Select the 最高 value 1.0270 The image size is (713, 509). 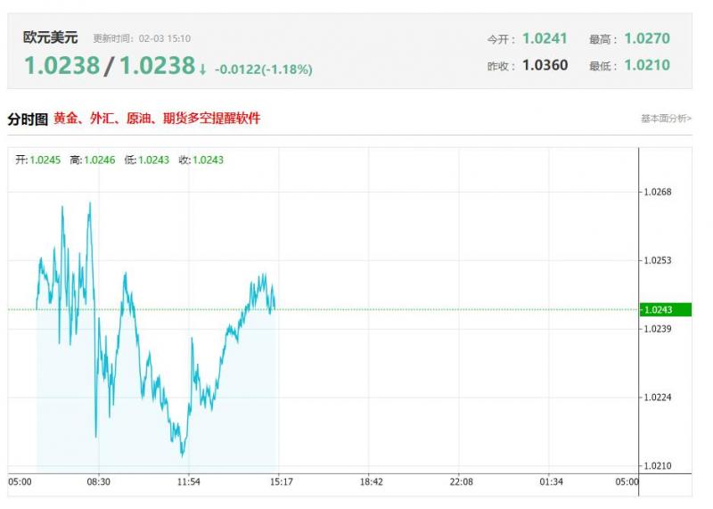[x=647, y=38]
